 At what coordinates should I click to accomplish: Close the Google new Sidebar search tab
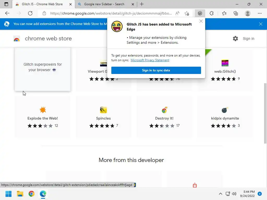click(133, 4)
